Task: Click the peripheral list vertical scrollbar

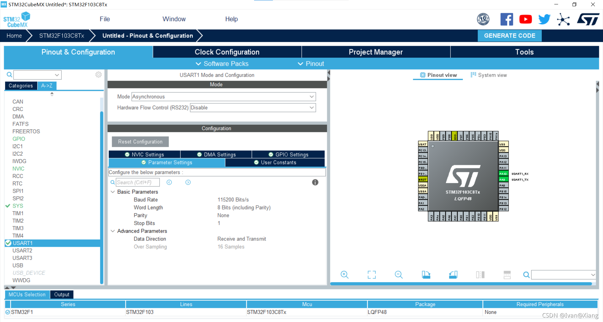Action: (x=101, y=198)
